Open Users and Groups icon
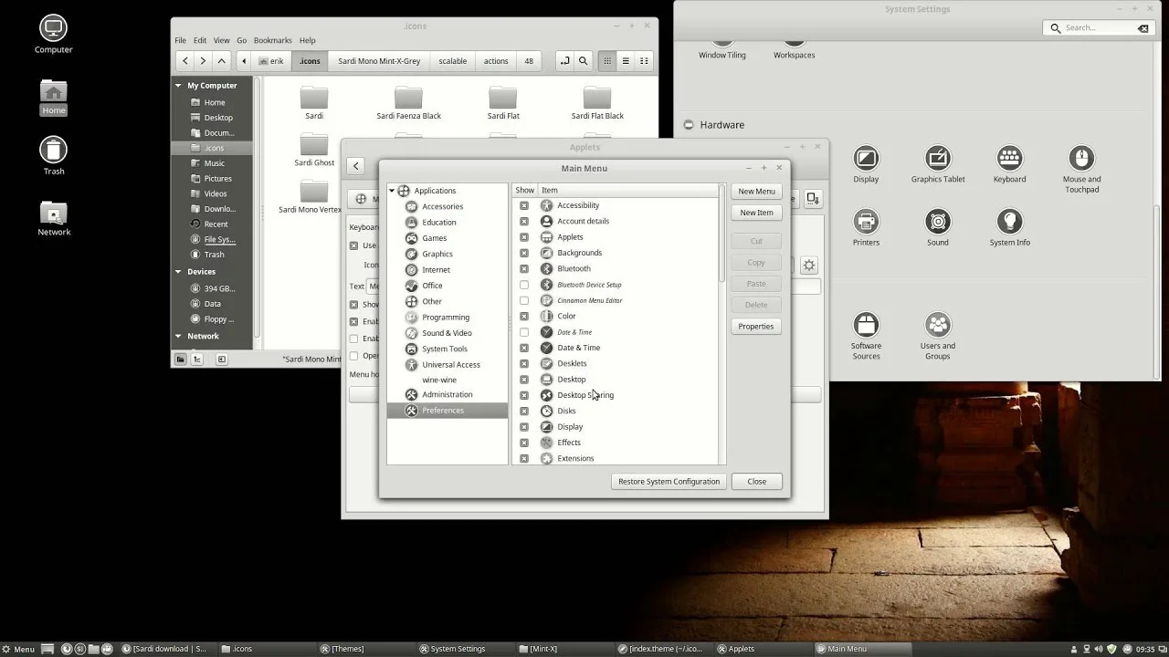 click(937, 326)
